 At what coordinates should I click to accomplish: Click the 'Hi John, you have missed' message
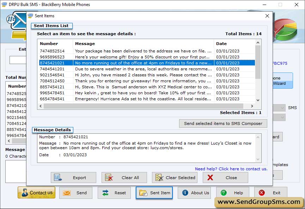click(x=143, y=75)
